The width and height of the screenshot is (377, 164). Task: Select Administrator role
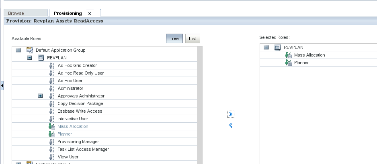pyautogui.click(x=70, y=88)
